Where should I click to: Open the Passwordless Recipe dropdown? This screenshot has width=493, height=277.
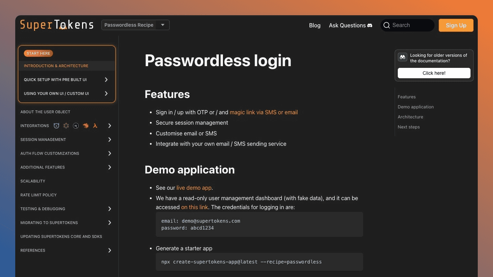click(x=135, y=25)
